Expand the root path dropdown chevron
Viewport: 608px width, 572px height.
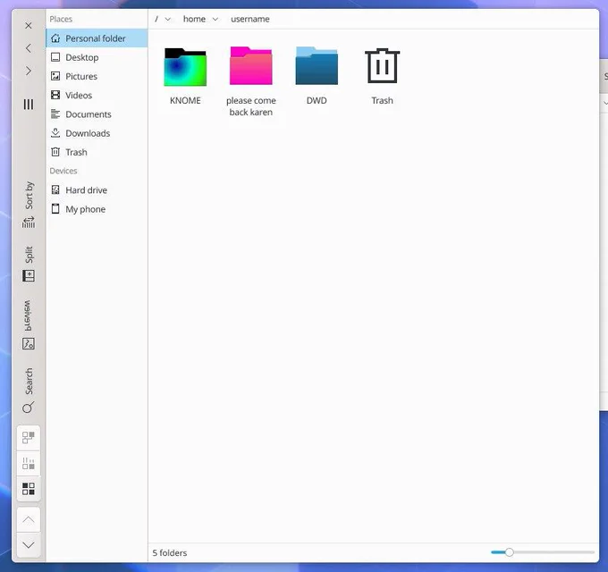pyautogui.click(x=168, y=19)
